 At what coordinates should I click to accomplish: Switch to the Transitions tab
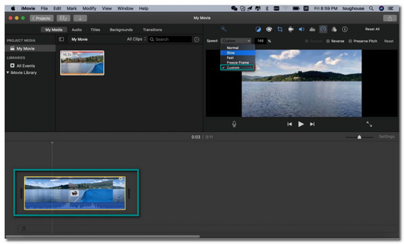153,30
